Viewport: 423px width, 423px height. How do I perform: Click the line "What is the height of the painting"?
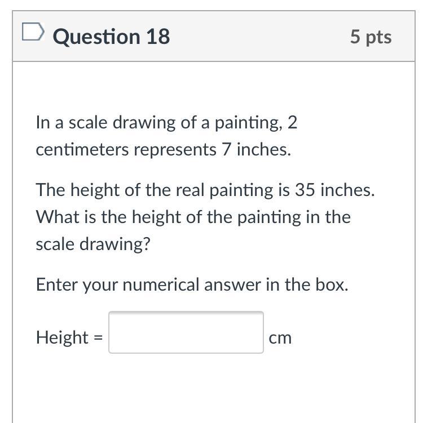point(193,217)
